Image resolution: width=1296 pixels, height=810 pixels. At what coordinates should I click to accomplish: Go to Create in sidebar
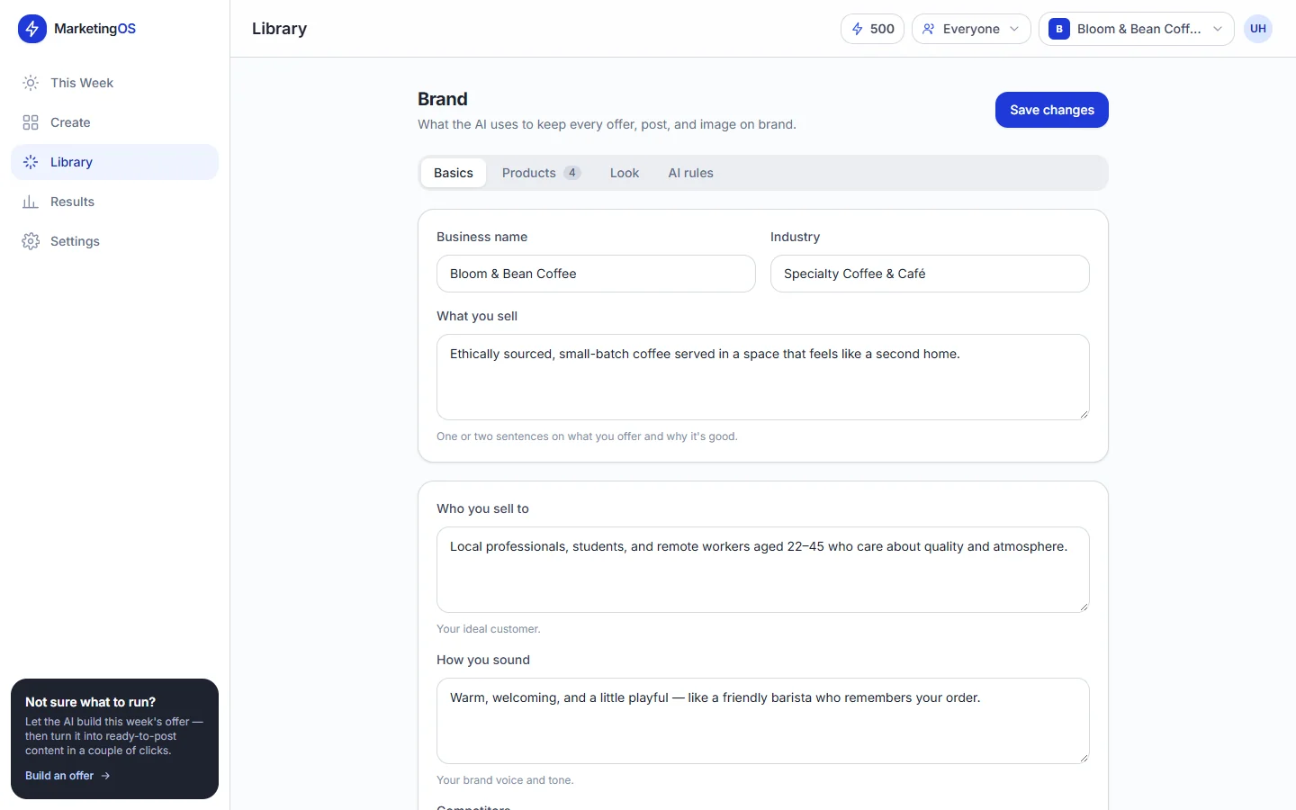pyautogui.click(x=114, y=122)
